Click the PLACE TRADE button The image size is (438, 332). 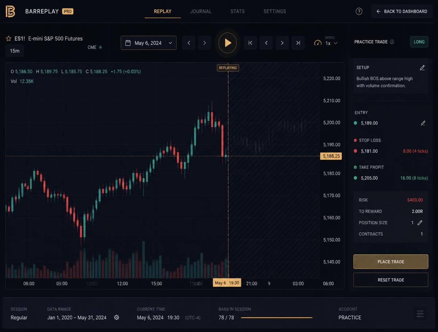pos(391,262)
